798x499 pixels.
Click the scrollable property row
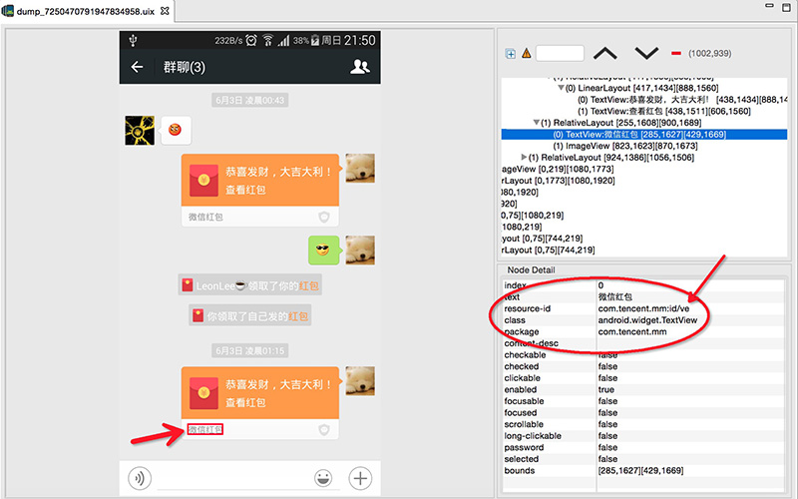(643, 424)
